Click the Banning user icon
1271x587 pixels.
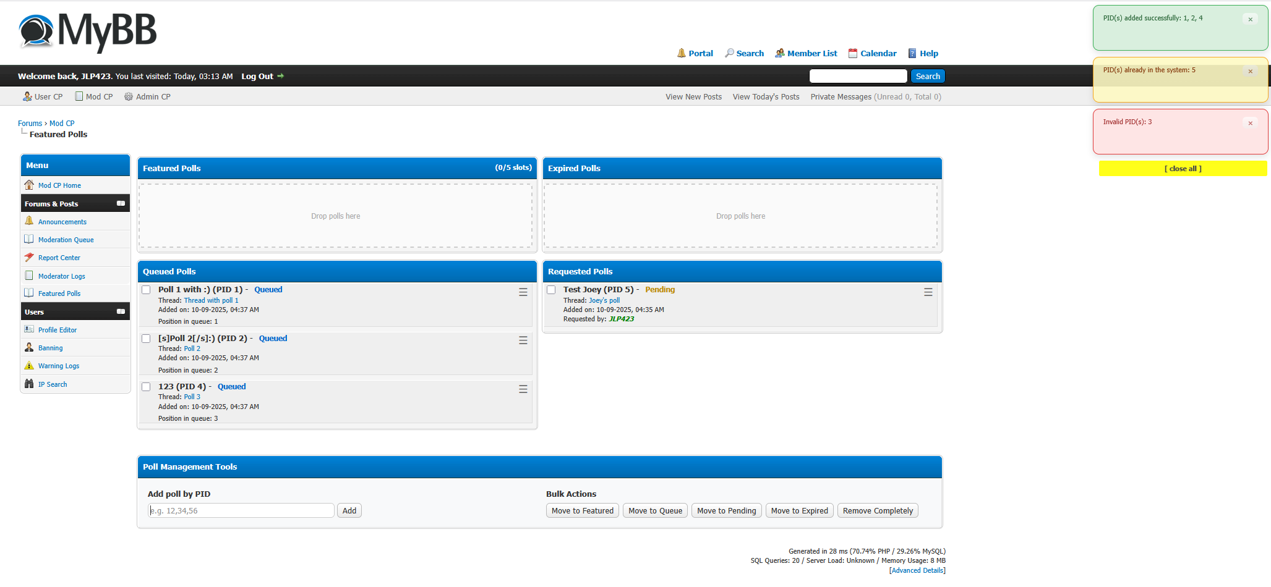(29, 348)
